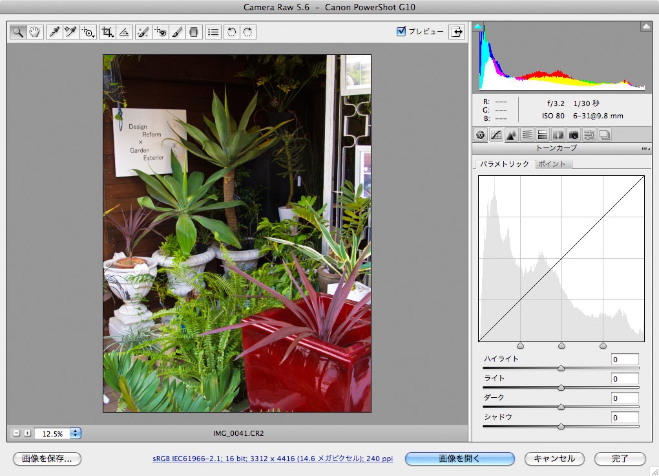
Task: Toggle shadow clipping warning on histogram
Action: coord(478,27)
